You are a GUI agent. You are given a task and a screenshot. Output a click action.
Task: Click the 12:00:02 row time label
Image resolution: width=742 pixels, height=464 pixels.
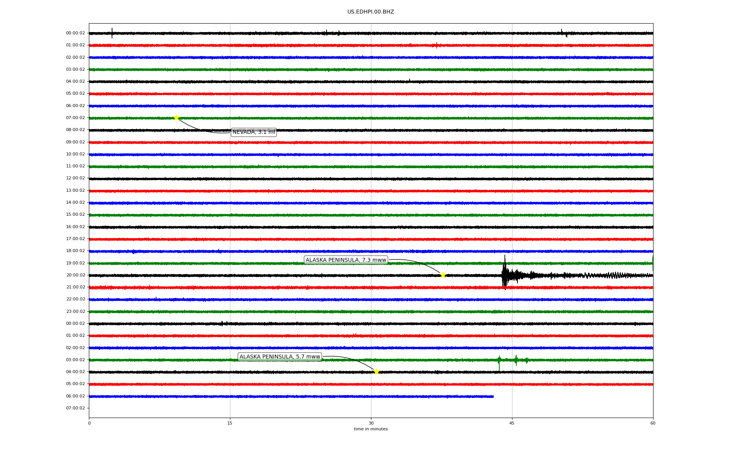[75, 178]
